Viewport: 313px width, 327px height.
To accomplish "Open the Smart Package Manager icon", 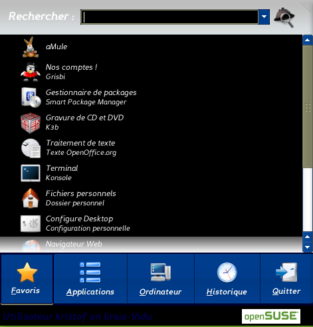I will click(31, 97).
